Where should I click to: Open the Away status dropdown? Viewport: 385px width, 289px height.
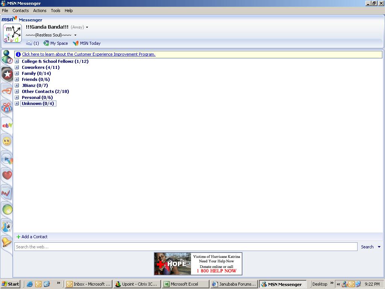click(x=87, y=27)
